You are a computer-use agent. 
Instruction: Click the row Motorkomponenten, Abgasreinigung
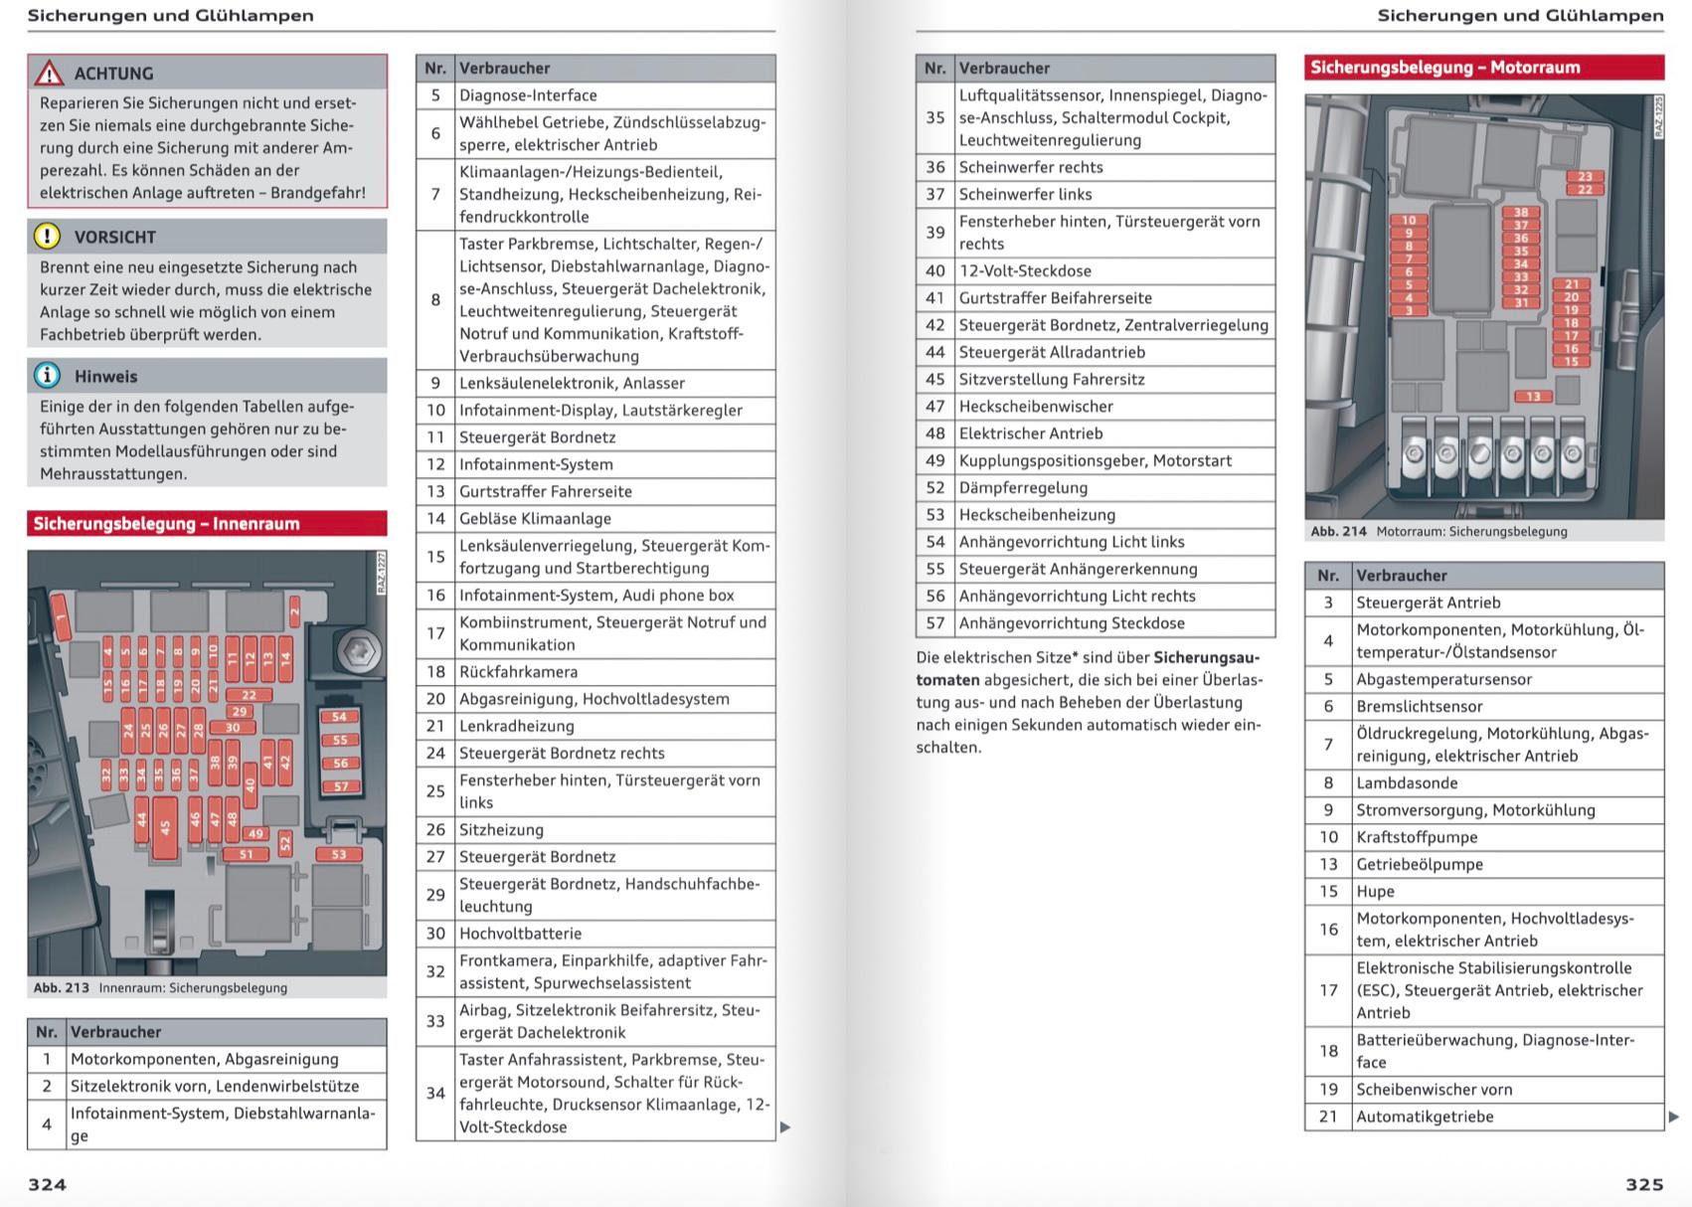pos(207,1059)
